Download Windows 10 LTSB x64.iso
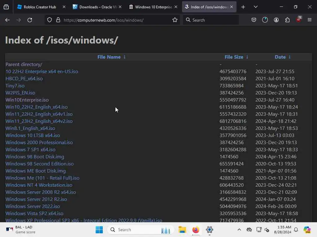This screenshot has height=237, width=317. (x=33, y=135)
